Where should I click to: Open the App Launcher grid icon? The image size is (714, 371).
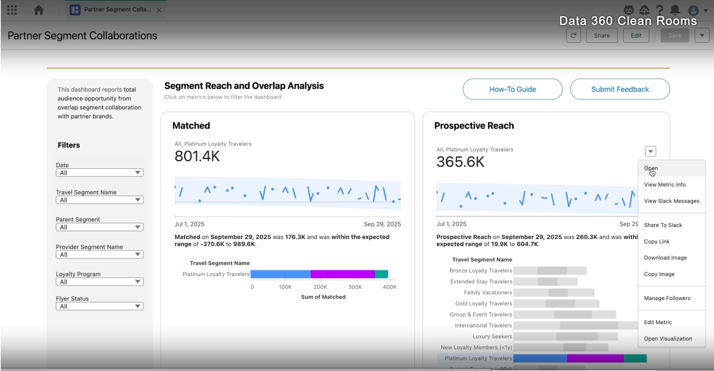pos(12,10)
